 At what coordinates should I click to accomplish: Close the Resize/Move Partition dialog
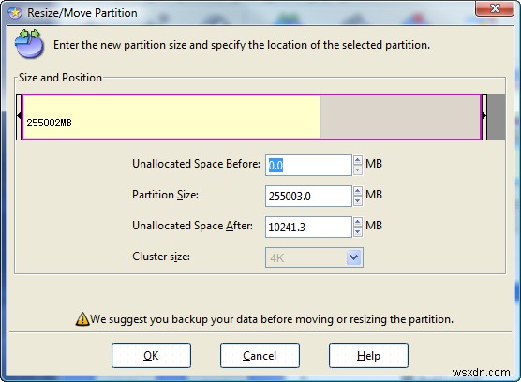(495, 8)
